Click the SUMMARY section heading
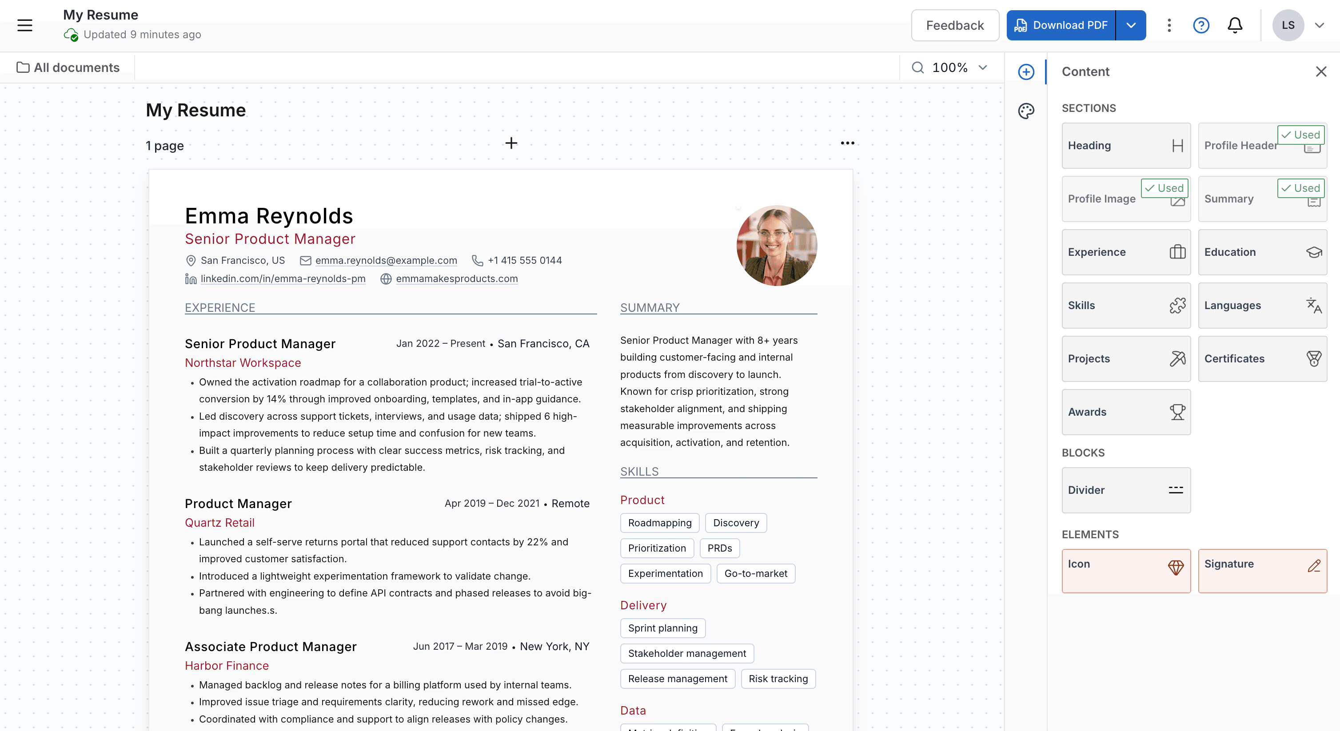1340x731 pixels. (650, 308)
